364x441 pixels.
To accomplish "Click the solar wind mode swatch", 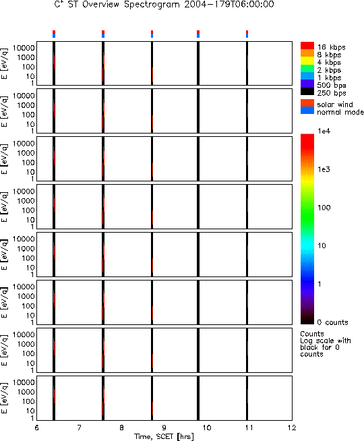I will tap(307, 103).
